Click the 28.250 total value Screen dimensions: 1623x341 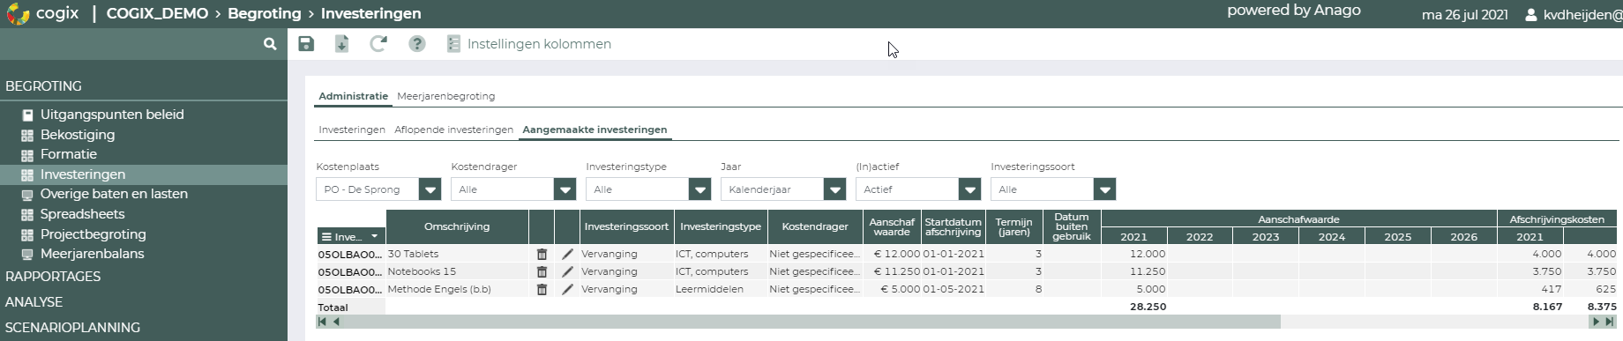coord(1148,307)
